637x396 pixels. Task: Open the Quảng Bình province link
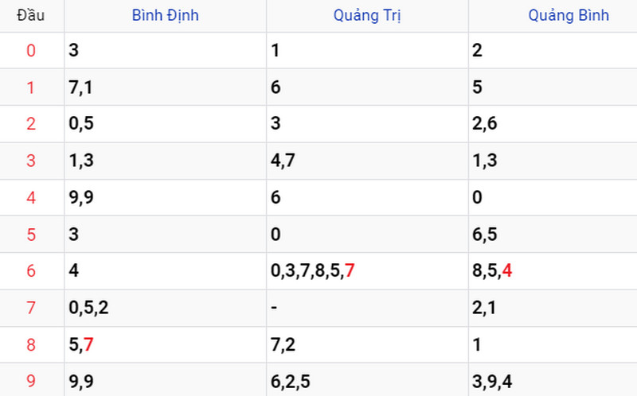(x=569, y=15)
